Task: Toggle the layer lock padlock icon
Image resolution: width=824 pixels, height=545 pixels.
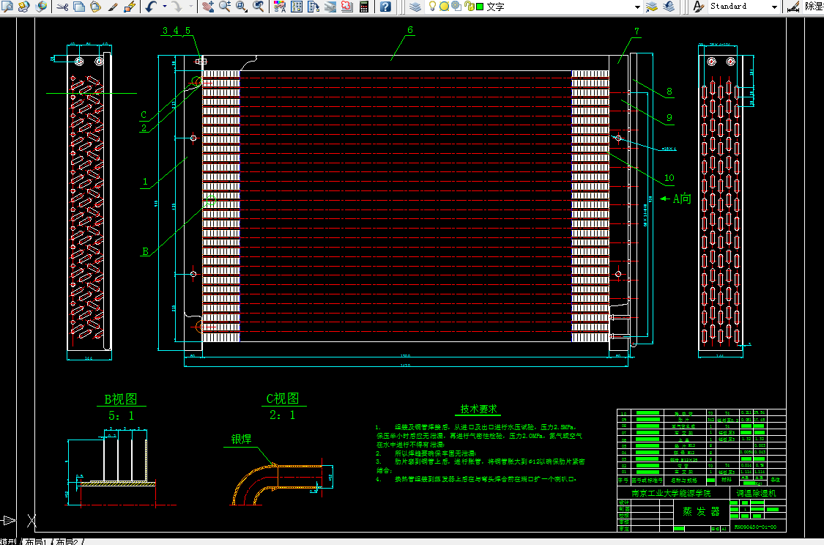Action: [468, 7]
